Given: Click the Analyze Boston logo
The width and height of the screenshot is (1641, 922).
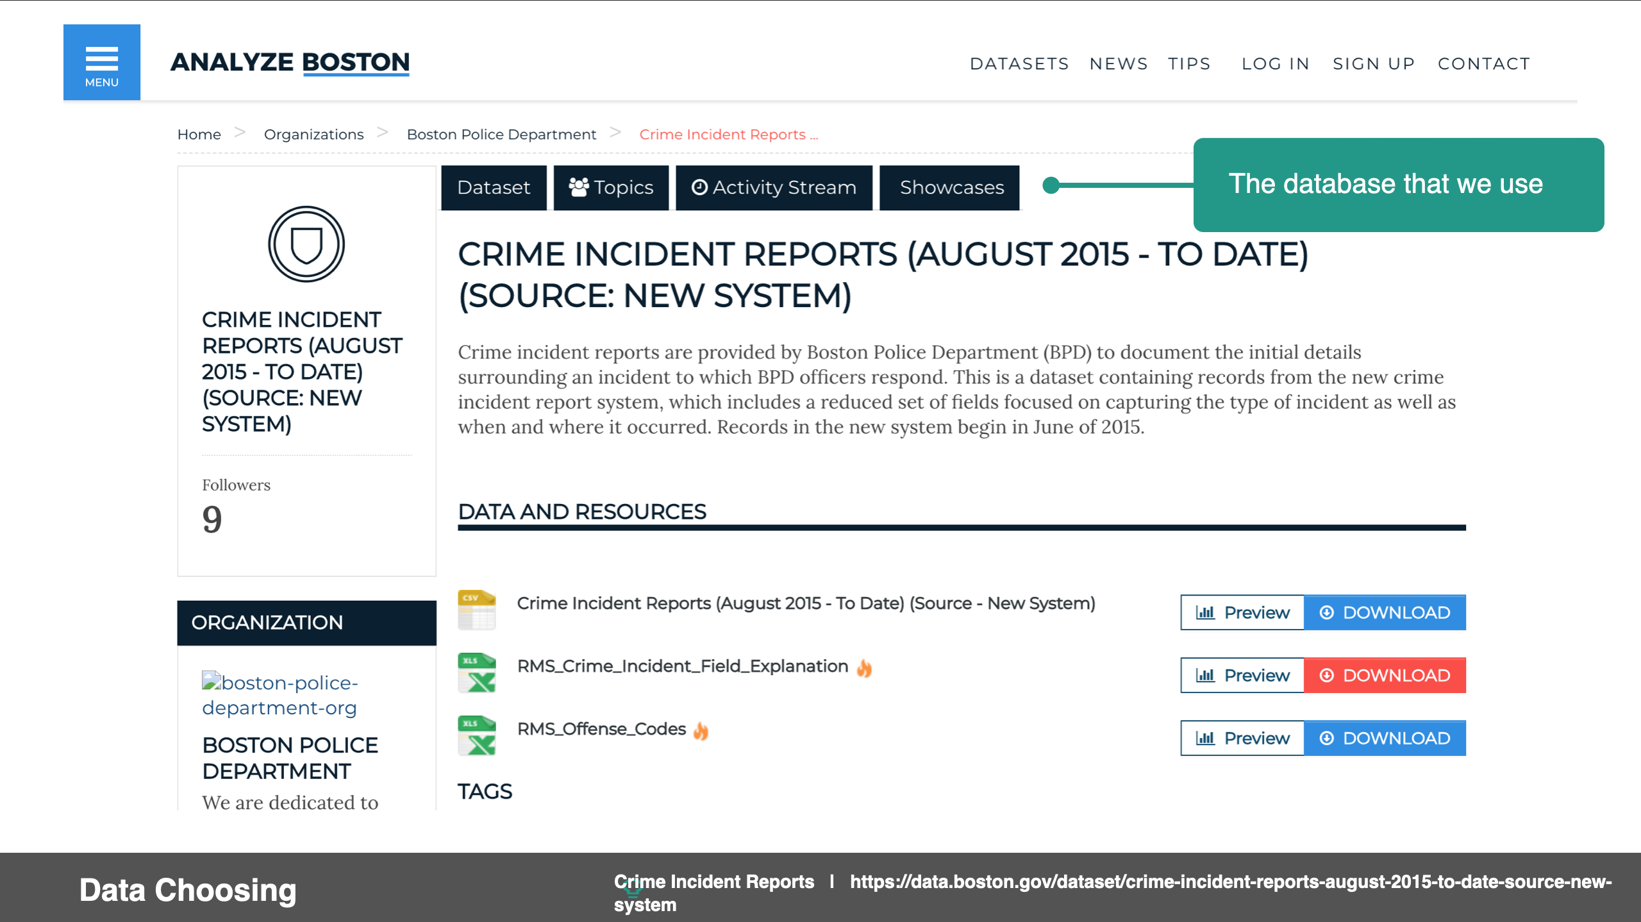Looking at the screenshot, I should pos(290,62).
